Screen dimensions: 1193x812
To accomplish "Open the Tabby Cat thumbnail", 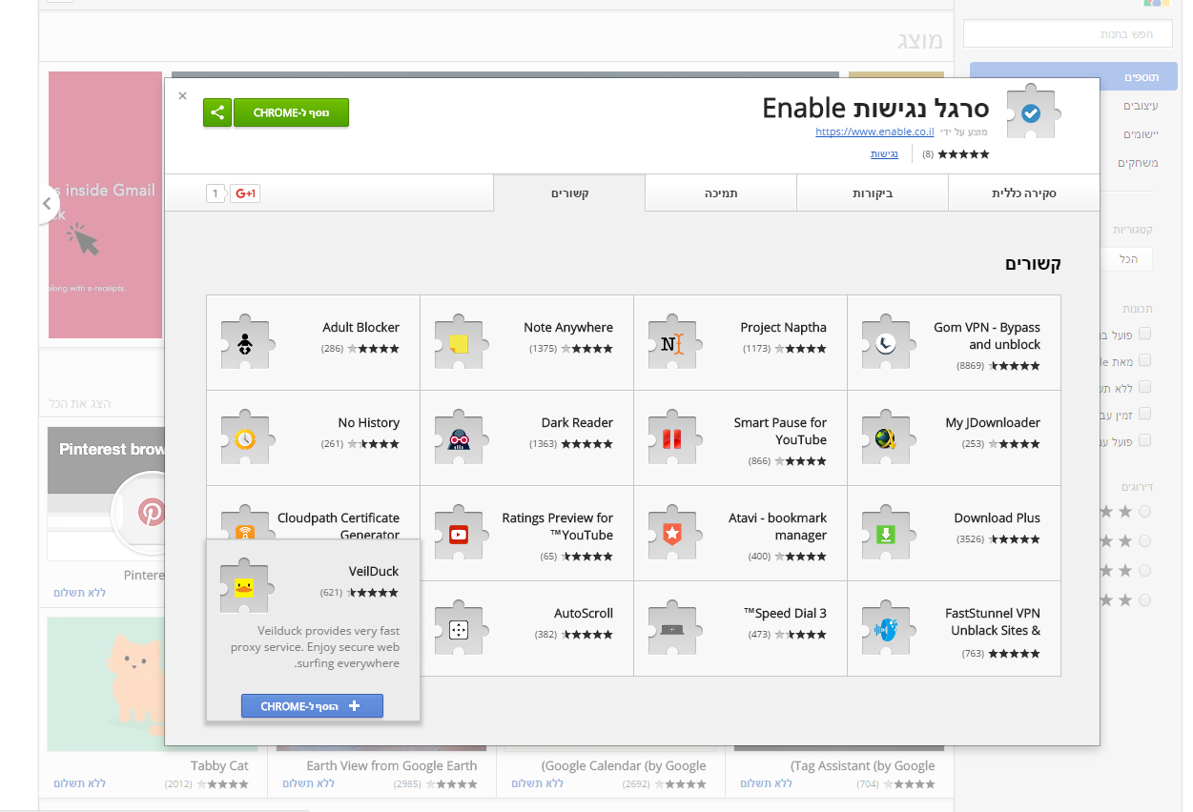I will [x=105, y=684].
